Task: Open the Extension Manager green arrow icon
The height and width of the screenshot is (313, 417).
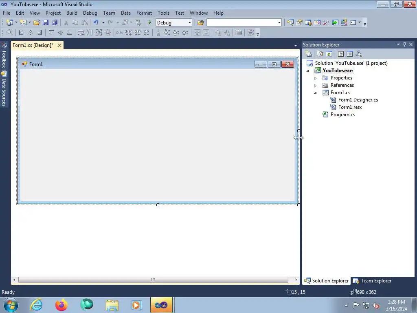Action: [x=335, y=23]
